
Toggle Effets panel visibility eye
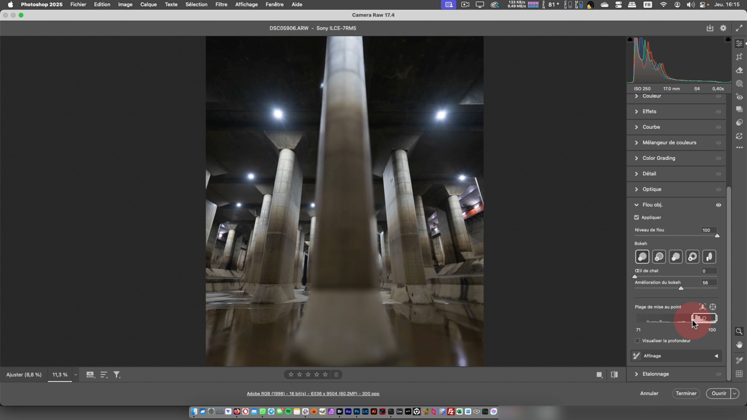718,112
